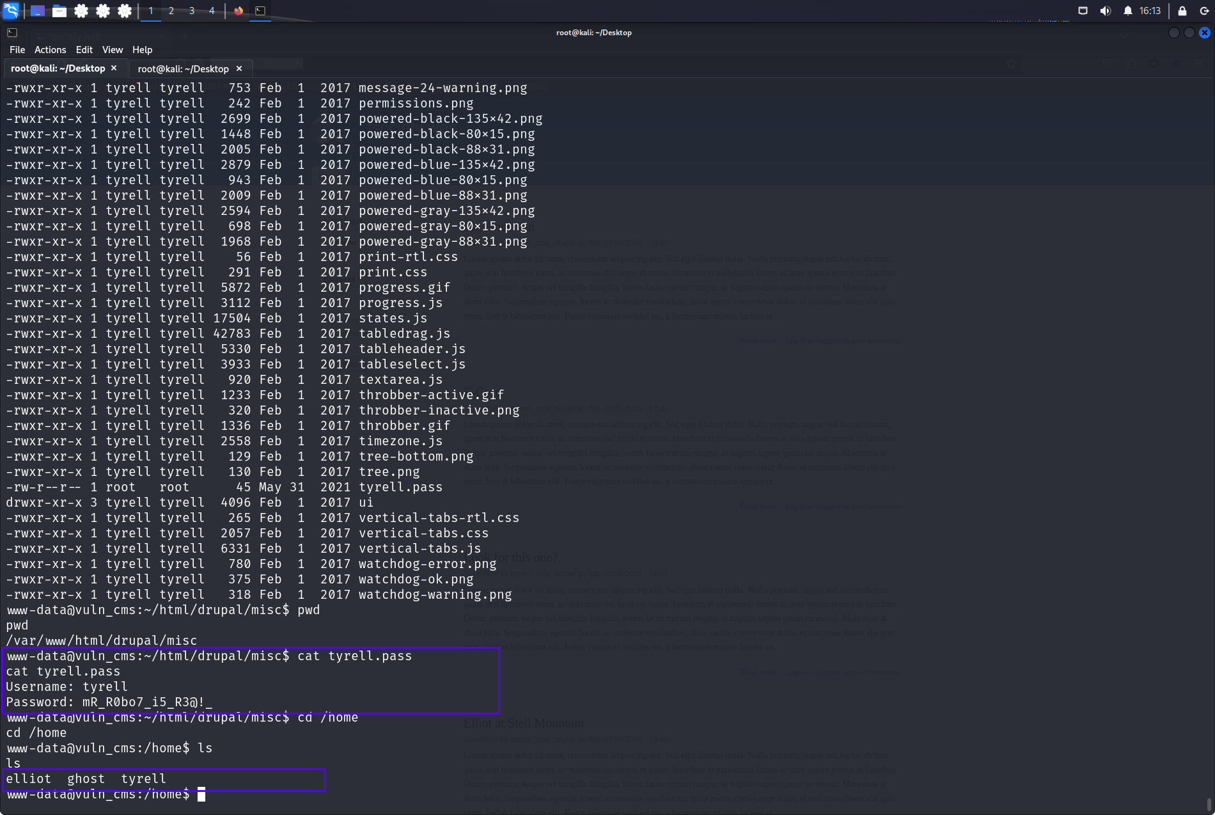Close the first terminal tab
Image resolution: width=1215 pixels, height=815 pixels.
point(114,68)
